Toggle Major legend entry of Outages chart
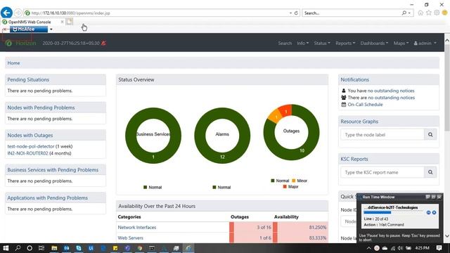The width and height of the screenshot is (450, 253). tap(290, 187)
